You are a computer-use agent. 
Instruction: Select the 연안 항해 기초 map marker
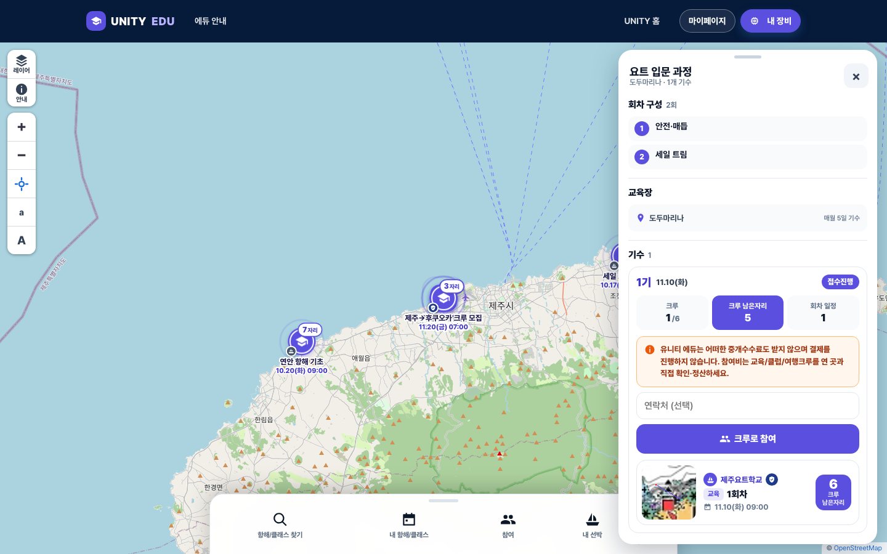[302, 342]
